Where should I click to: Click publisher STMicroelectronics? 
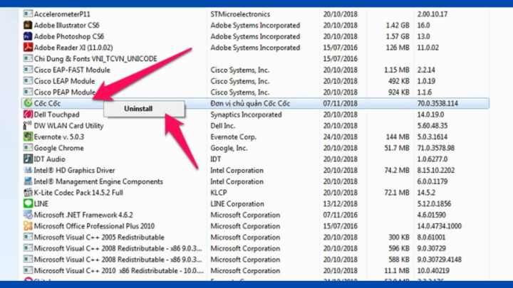pos(240,14)
